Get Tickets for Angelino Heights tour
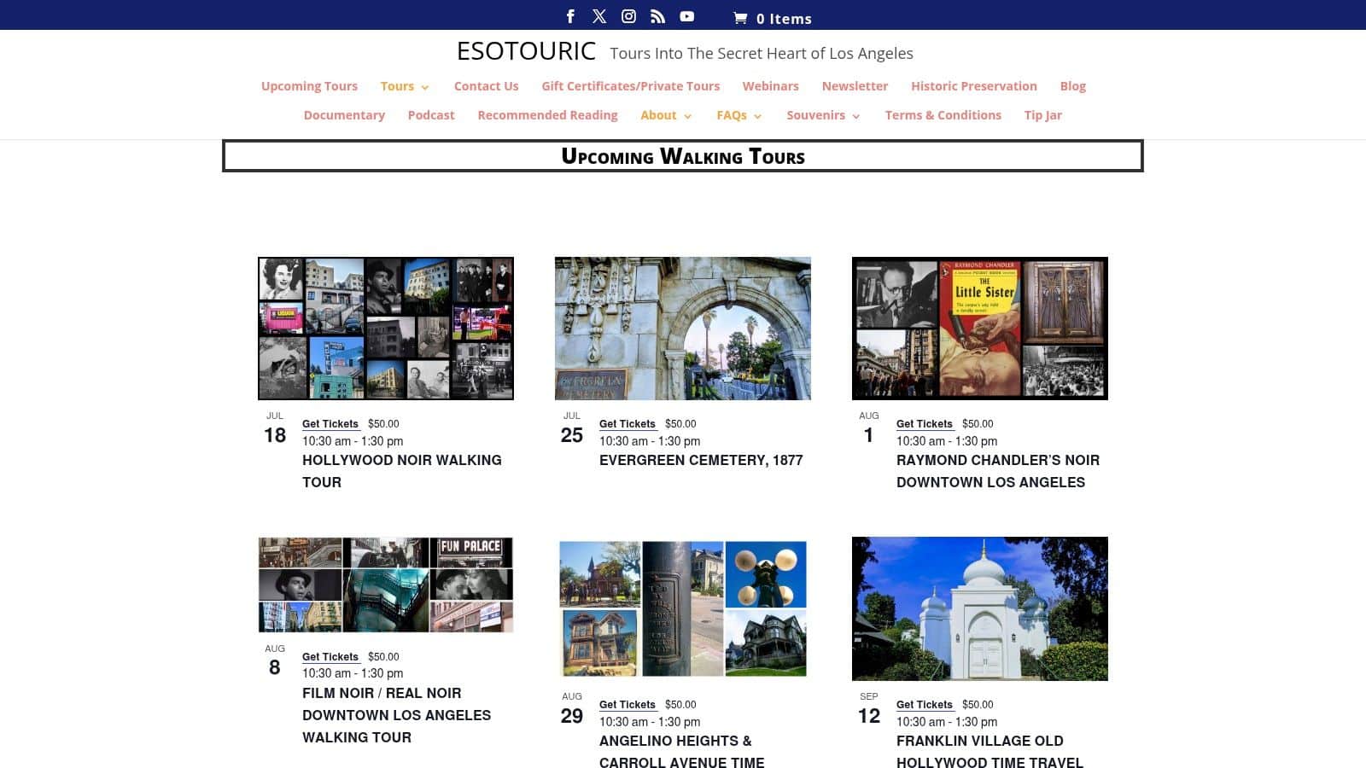 click(x=628, y=705)
